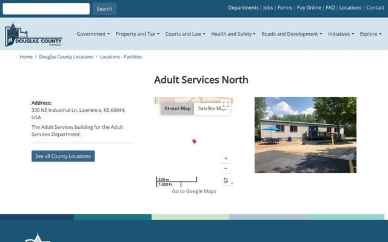Expand the Explore menu
Viewport: 388px width, 242px height.
click(x=370, y=34)
